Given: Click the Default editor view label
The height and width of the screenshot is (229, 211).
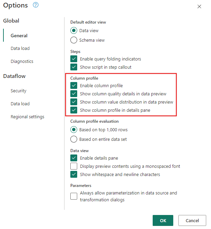Looking at the screenshot, I should click(88, 22).
